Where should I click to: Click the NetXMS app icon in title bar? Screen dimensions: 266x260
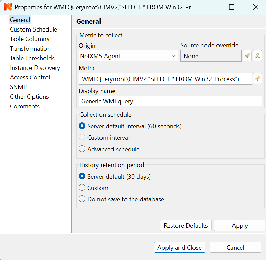coord(8,7)
